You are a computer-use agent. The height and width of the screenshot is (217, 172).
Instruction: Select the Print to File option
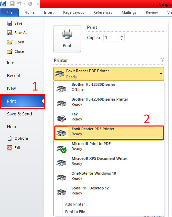coord(75,212)
